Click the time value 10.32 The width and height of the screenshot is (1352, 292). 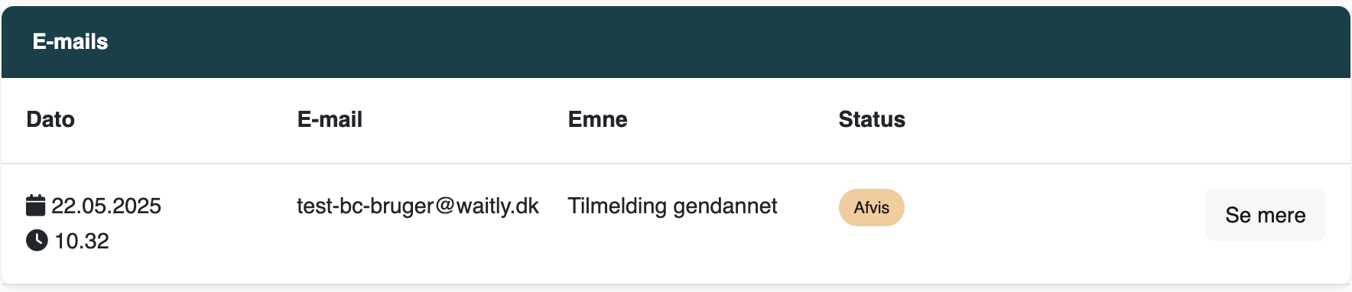(x=82, y=241)
